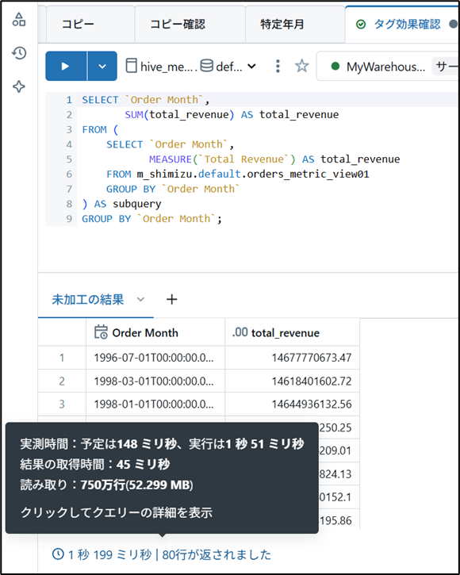Image resolution: width=460 pixels, height=575 pixels.
Task: Open query history clock icon in sidebar
Action: click(19, 53)
